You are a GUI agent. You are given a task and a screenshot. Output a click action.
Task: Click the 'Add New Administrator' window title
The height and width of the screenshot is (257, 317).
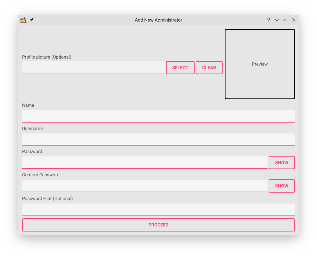pos(158,20)
